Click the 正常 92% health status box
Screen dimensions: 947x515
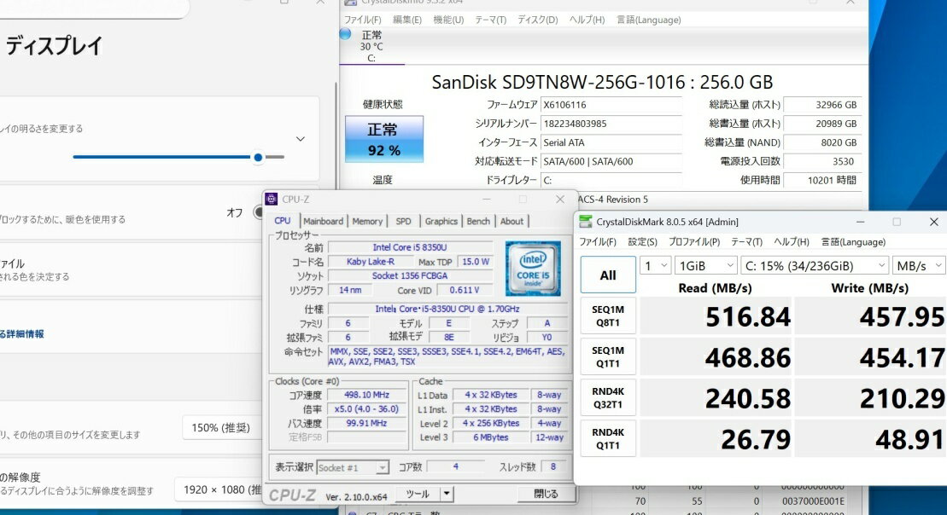(x=383, y=140)
